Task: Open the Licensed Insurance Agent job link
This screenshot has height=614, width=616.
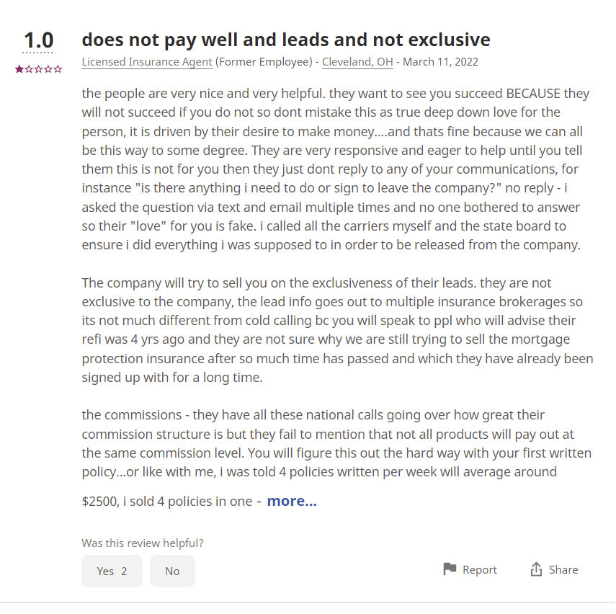Action: [147, 62]
